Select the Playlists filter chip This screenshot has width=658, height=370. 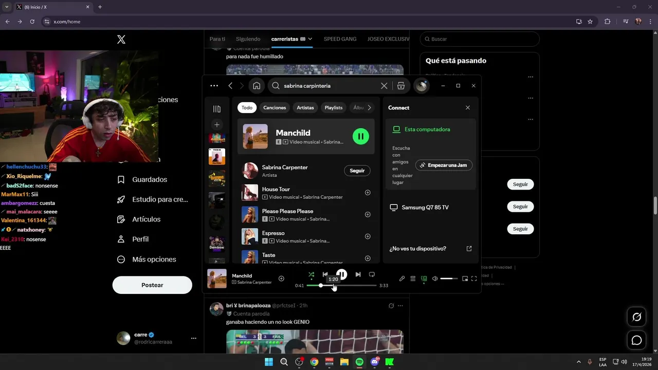[334, 108]
